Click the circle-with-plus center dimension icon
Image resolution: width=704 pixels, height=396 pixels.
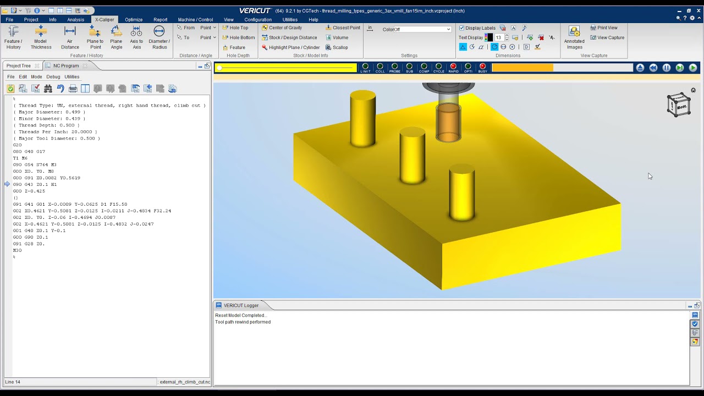[x=512, y=47]
